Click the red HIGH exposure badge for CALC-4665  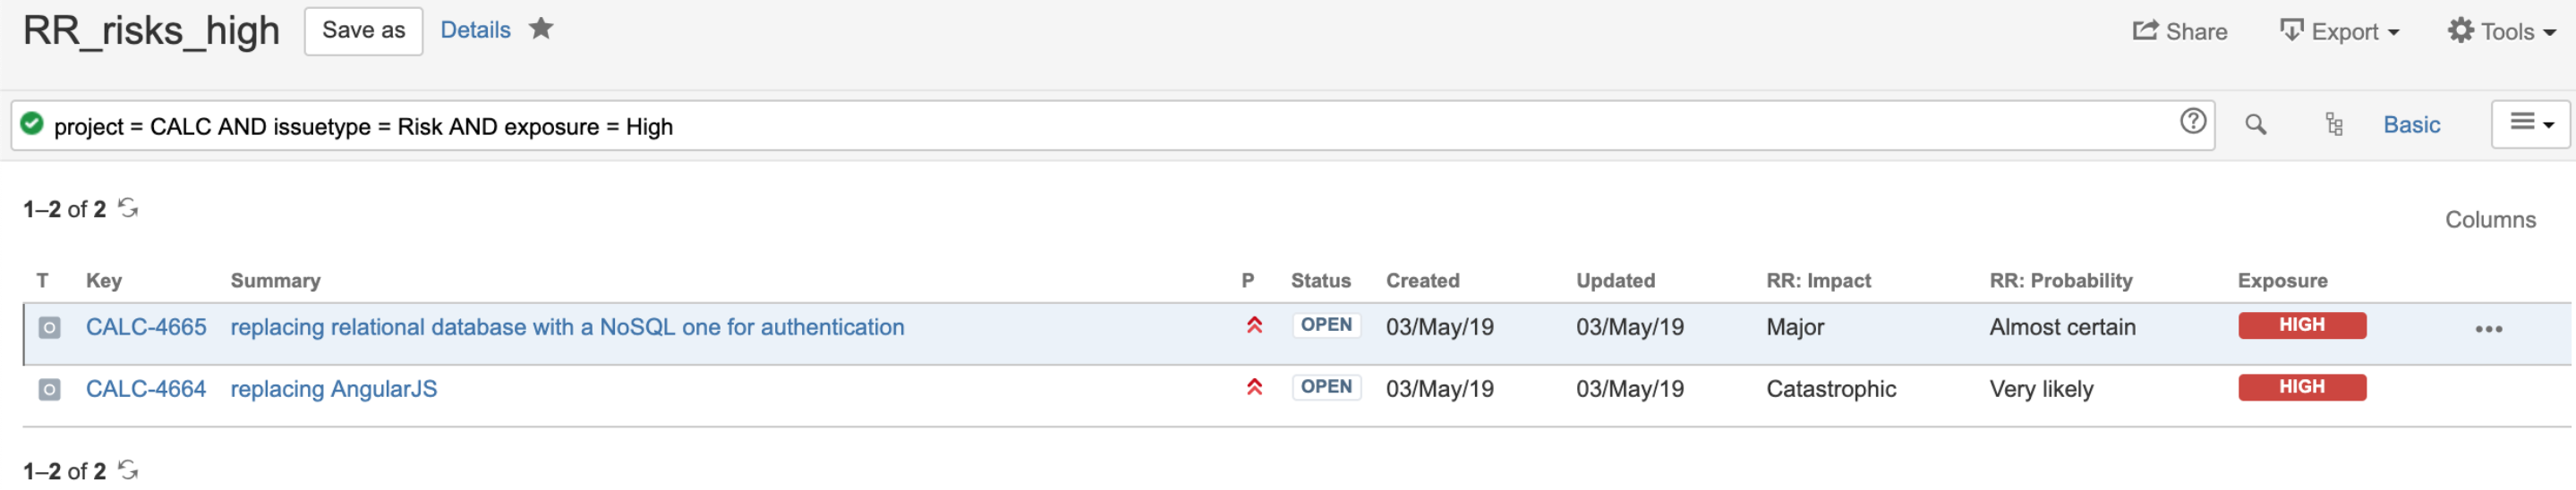[2301, 326]
